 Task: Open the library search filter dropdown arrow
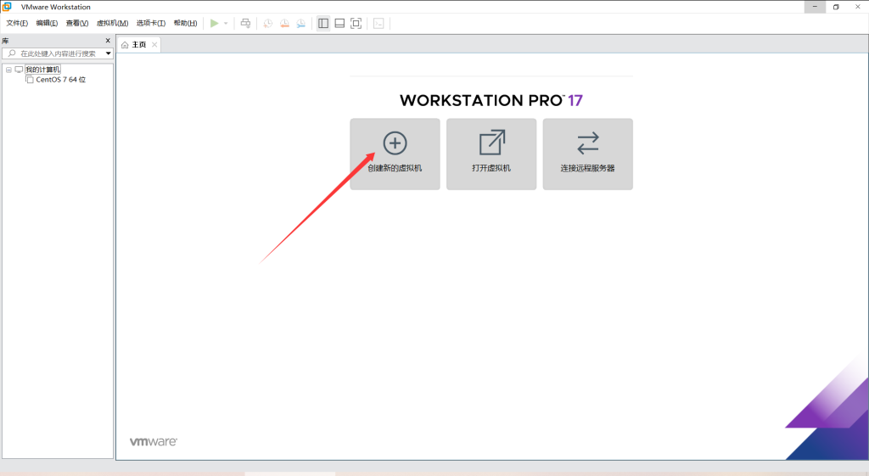(x=108, y=53)
